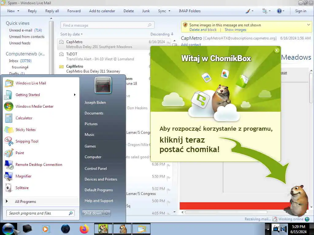Expand the New message dropdown arrow
Screen dimensions: 314x235
click(x=18, y=11)
